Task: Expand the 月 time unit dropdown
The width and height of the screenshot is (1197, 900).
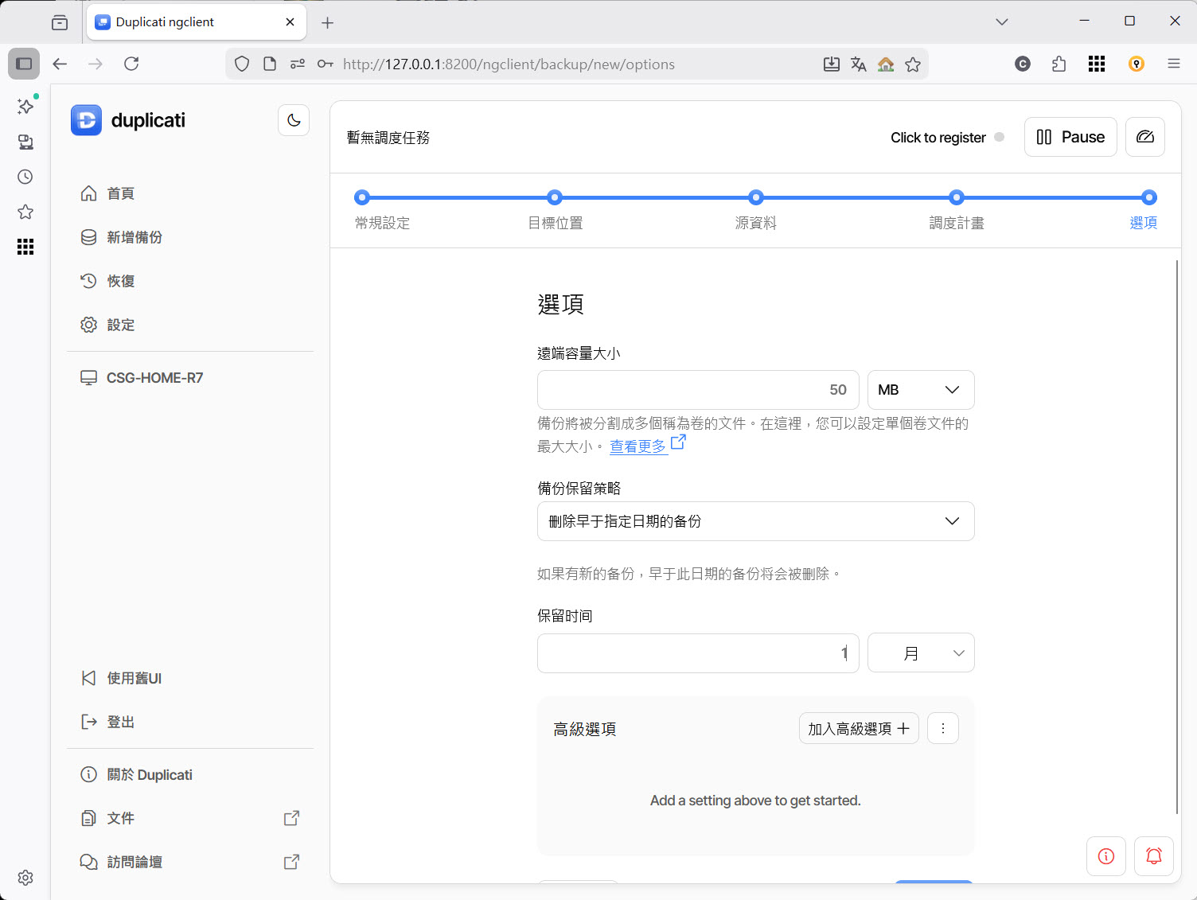Action: (x=920, y=653)
